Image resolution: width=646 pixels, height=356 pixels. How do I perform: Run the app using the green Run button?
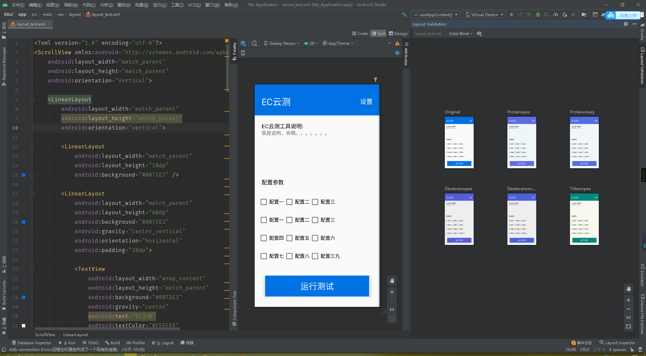(x=512, y=14)
